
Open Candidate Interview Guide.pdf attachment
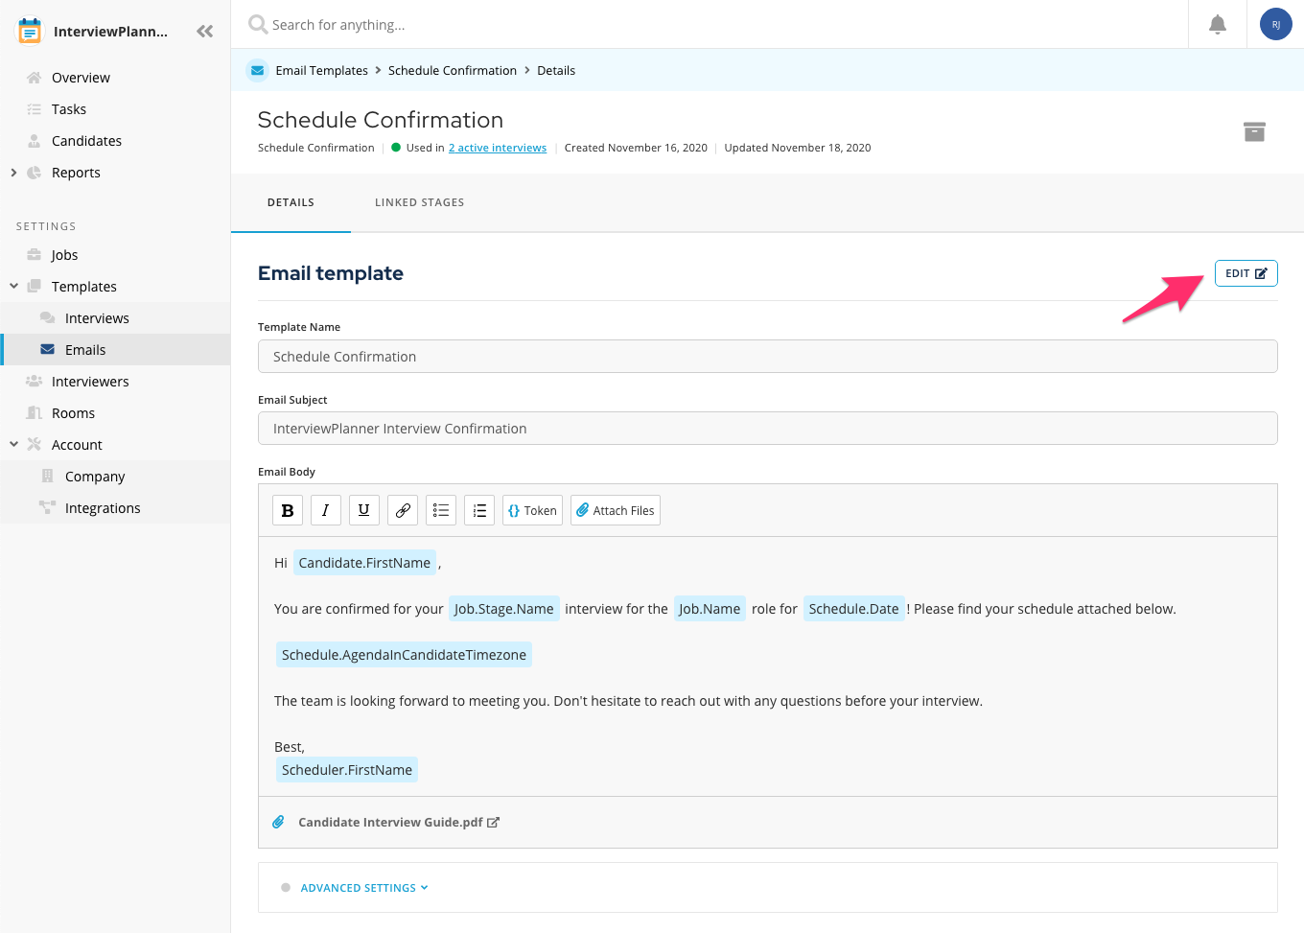[398, 822]
